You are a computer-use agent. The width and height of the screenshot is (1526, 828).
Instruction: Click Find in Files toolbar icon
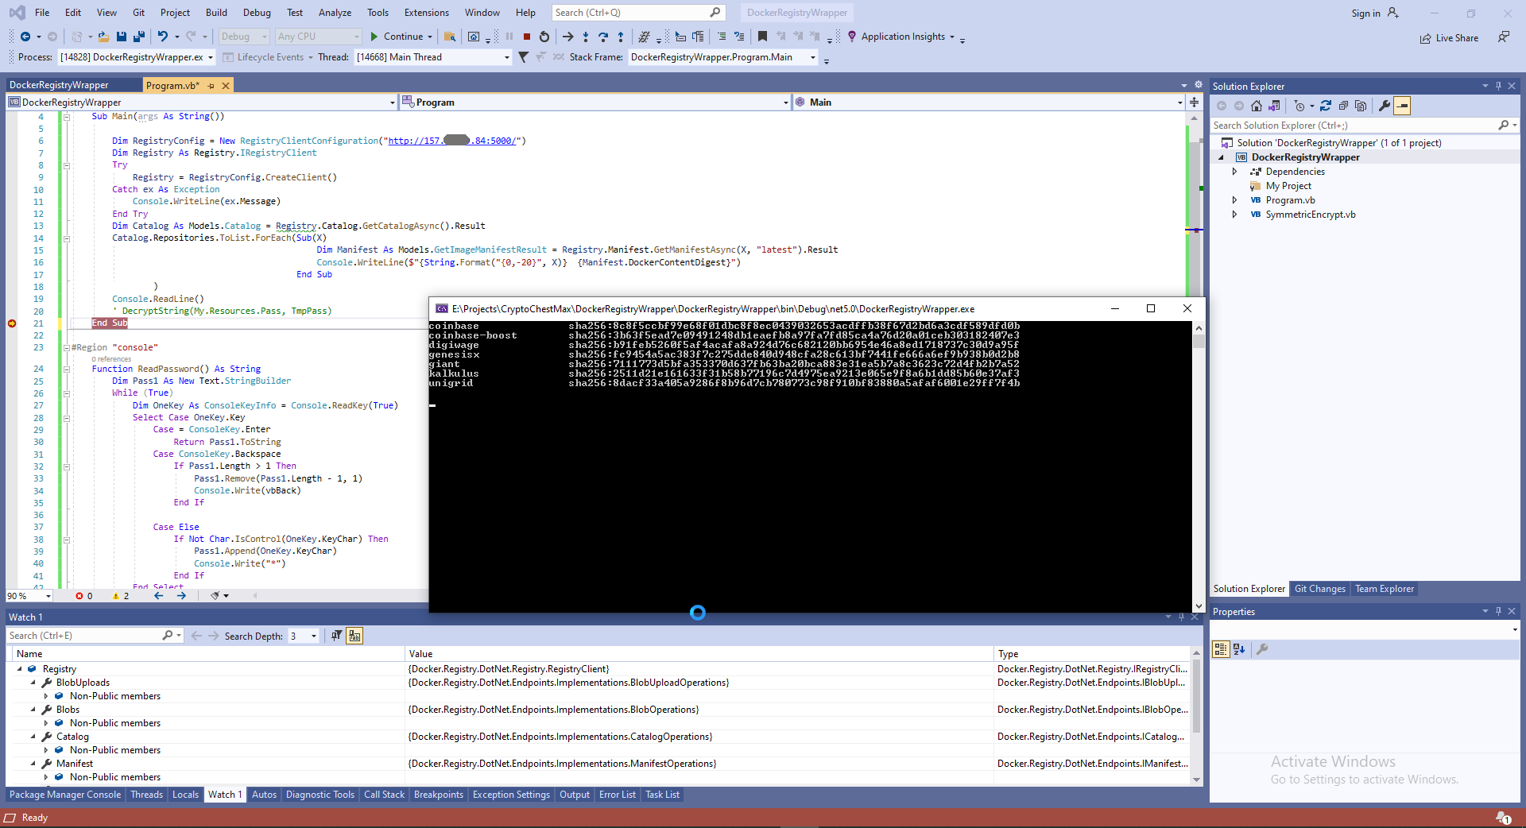click(450, 37)
